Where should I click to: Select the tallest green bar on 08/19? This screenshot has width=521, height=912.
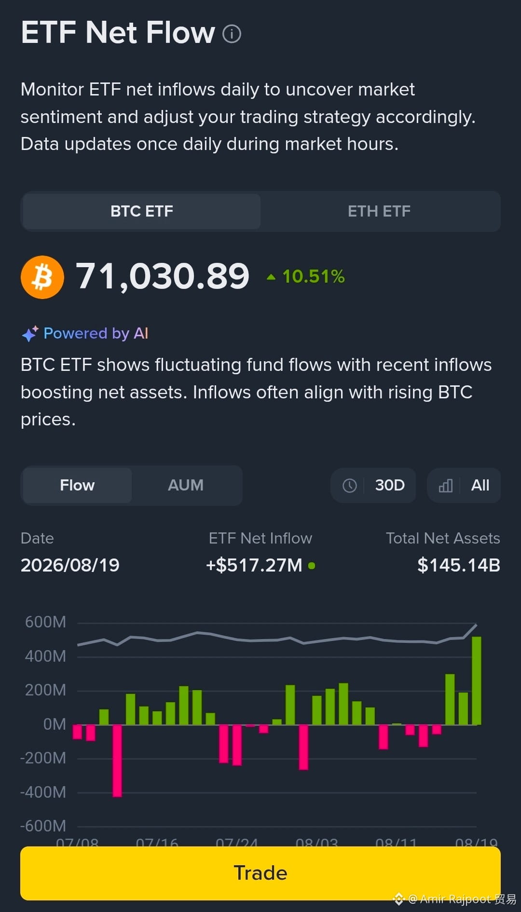476,681
